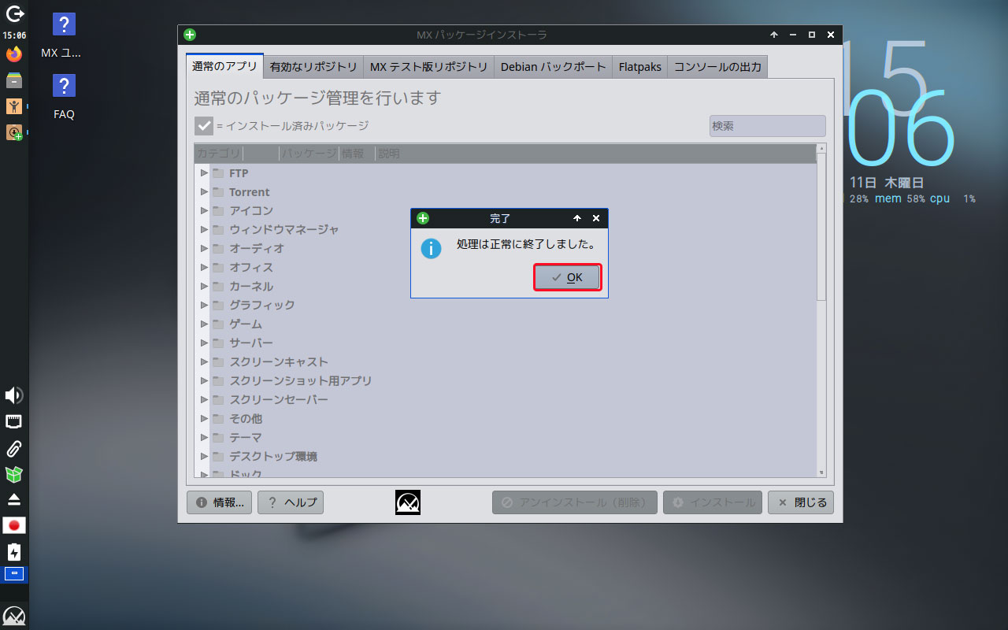The width and height of the screenshot is (1008, 630).
Task: Click the orange accessibility figure panel icon
Action: (14, 106)
